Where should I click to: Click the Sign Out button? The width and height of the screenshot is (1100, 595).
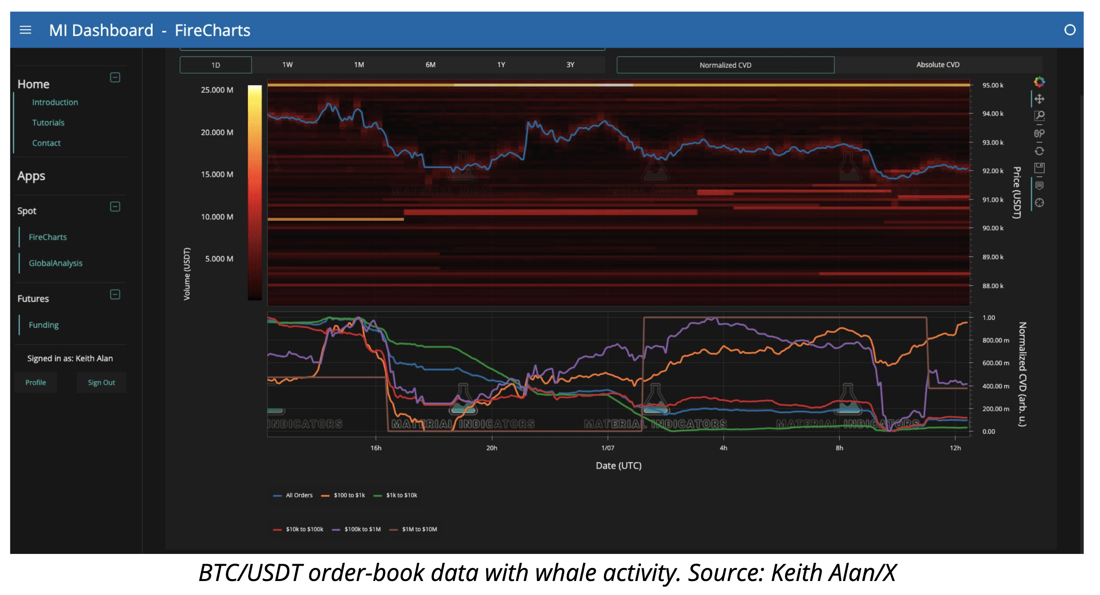tap(101, 382)
